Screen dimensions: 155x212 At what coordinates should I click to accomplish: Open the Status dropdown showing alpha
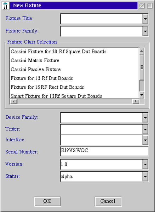145,176
